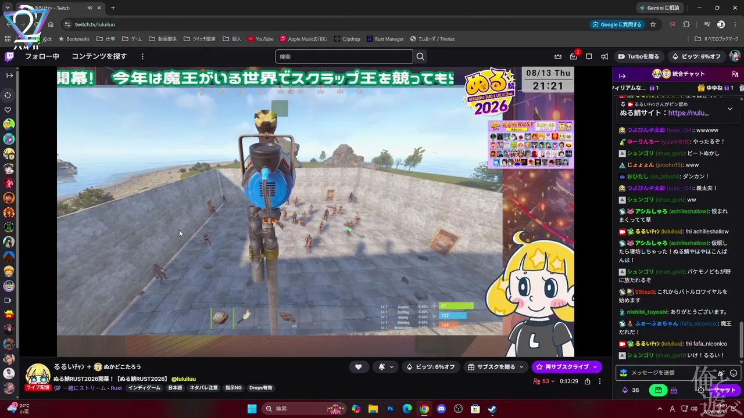Open Chrome extensions puzzle icon
Image resolution: width=744 pixels, height=418 pixels.
tap(686, 24)
